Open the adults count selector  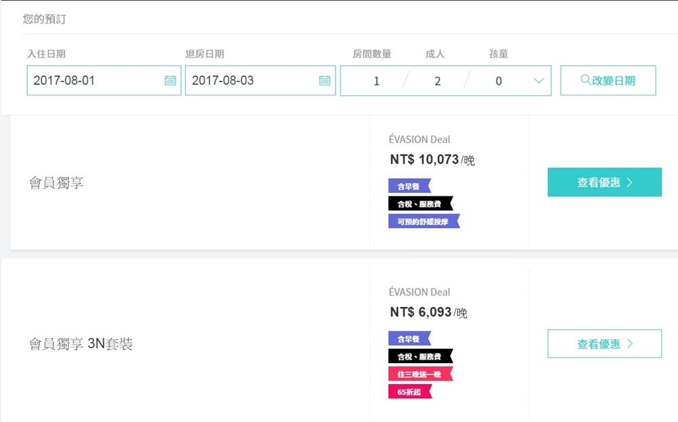[x=437, y=81]
